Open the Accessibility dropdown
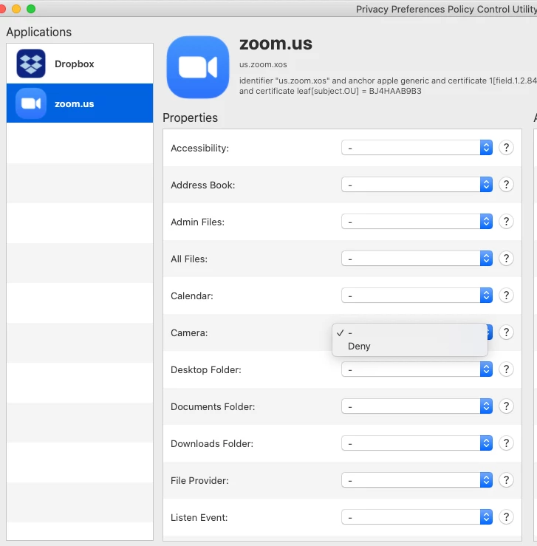The image size is (537, 546). click(x=417, y=148)
